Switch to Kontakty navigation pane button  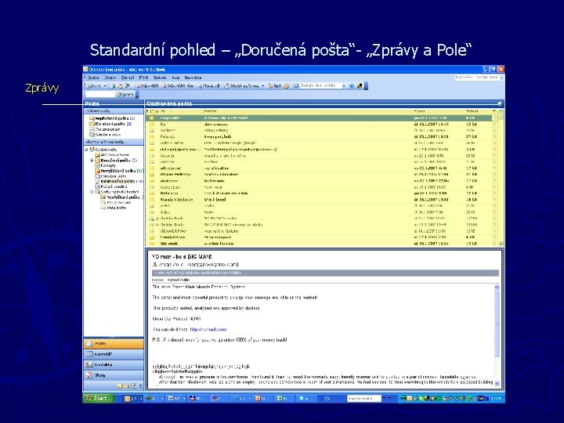pos(114,364)
